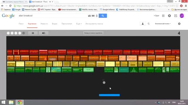Open the WebMoney bookmark
This screenshot has height=105, width=188.
point(125,10)
